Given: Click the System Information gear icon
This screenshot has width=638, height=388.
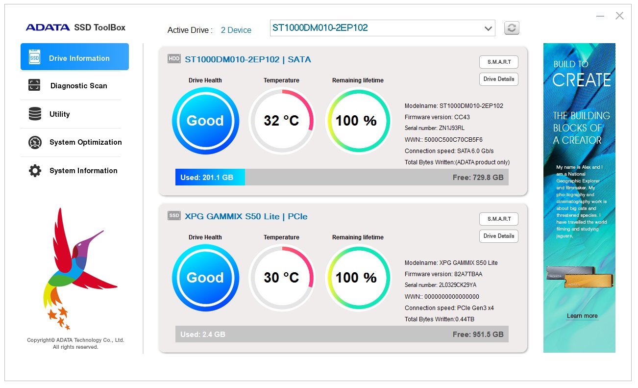Looking at the screenshot, I should 35,171.
